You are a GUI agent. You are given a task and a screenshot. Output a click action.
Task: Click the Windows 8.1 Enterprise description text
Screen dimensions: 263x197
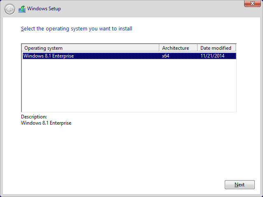pyautogui.click(x=46, y=123)
